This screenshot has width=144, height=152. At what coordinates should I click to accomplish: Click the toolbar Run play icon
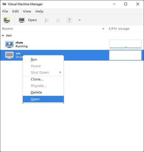coord(47,20)
